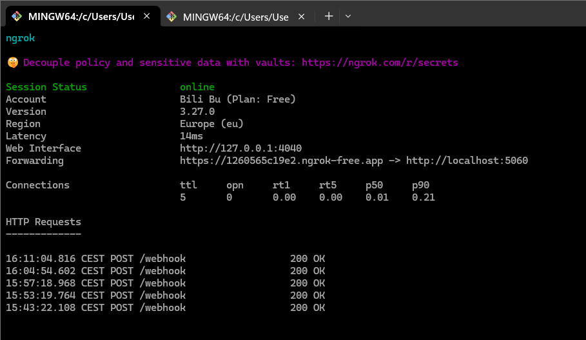Click the http://localhost:5060 target address
The width and height of the screenshot is (586, 340).
pos(467,161)
